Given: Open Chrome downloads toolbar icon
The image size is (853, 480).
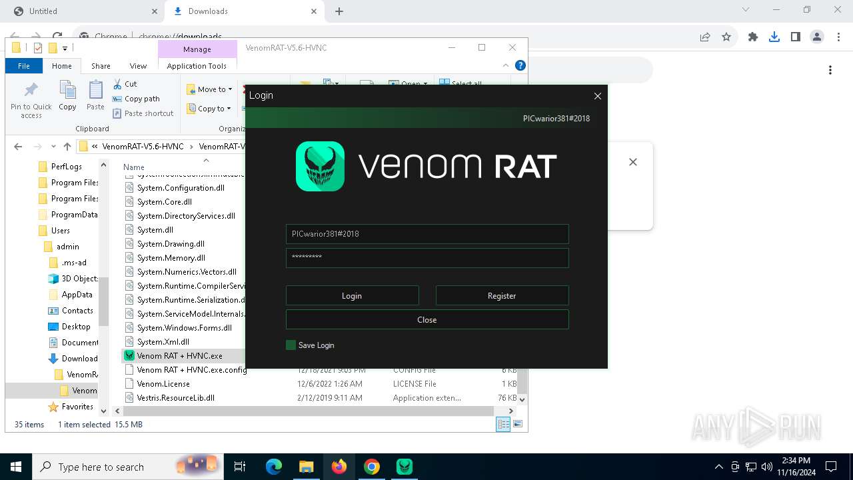Looking at the screenshot, I should coord(774,37).
